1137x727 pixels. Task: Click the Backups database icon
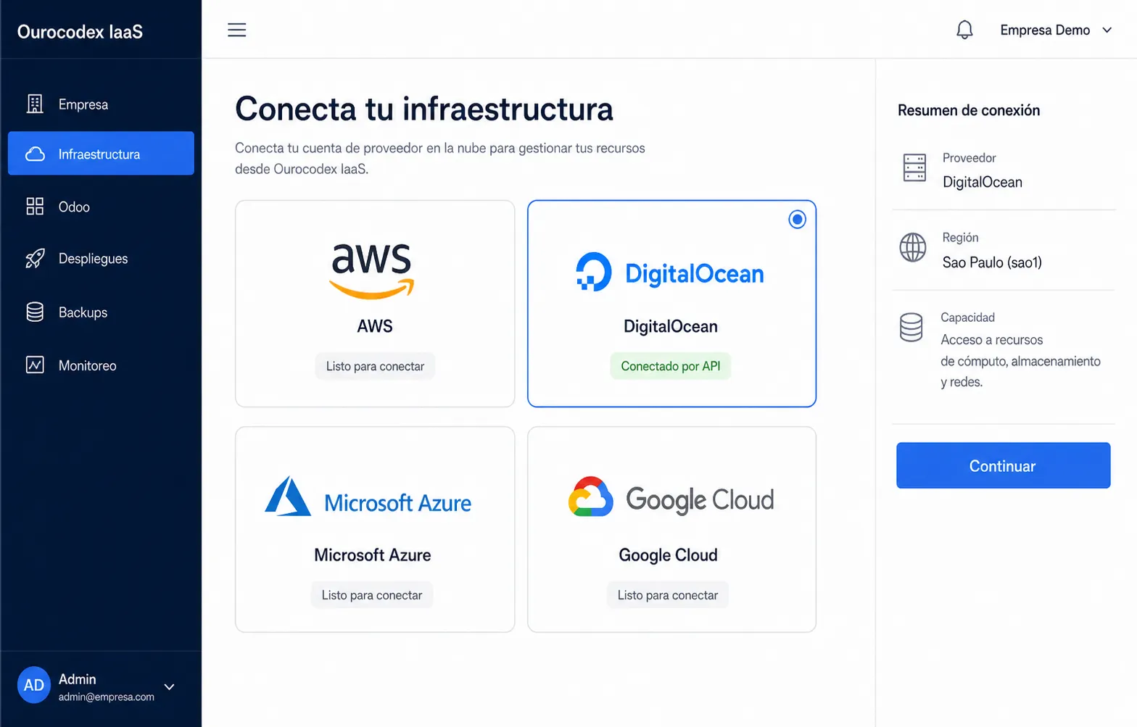[35, 312]
